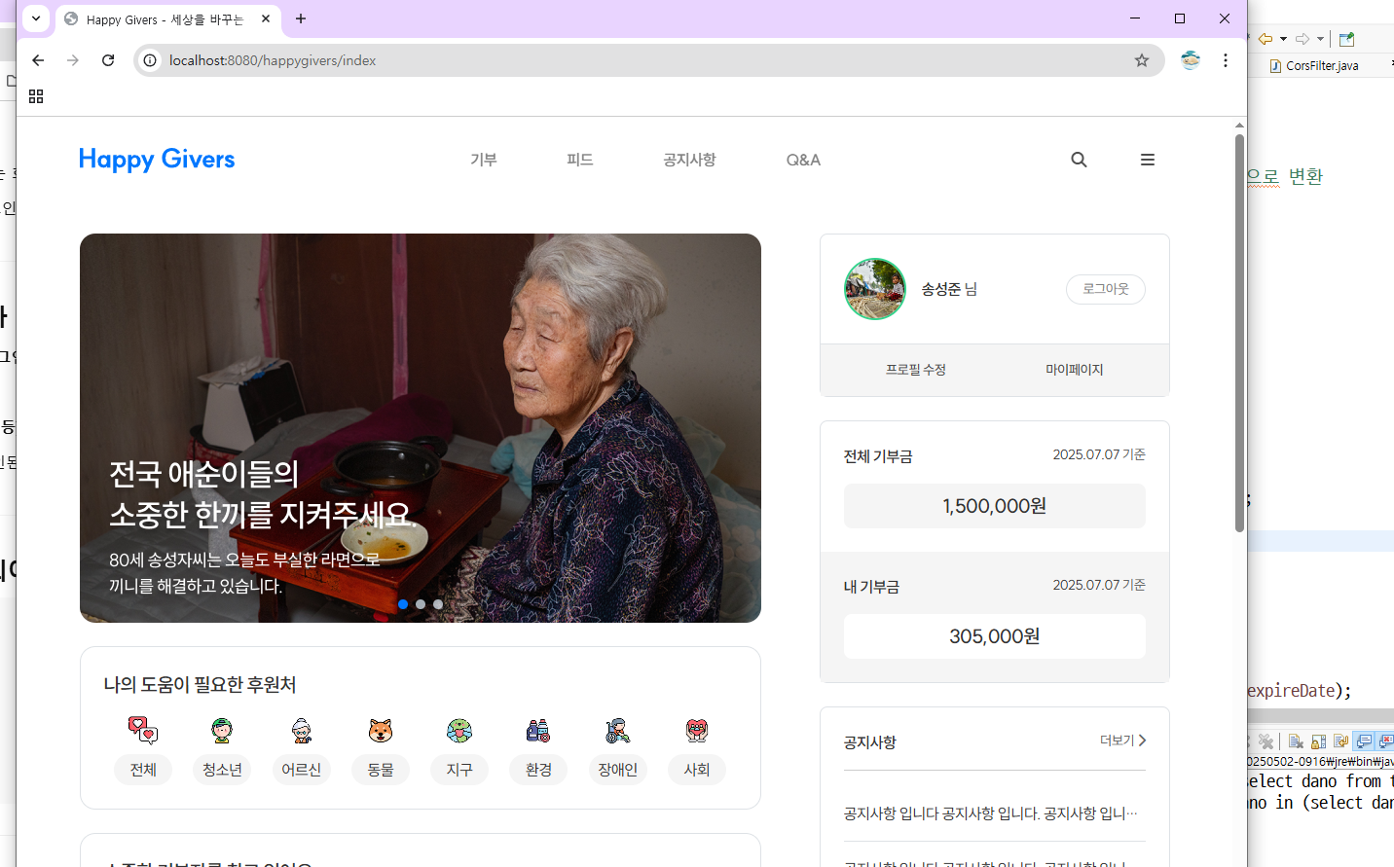This screenshot has height=867, width=1394.
Task: Click the Happy Givers logo
Action: point(157,160)
